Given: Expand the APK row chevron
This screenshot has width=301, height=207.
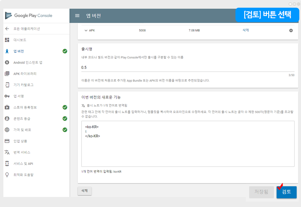Looking at the screenshot, I should [x=86, y=30].
